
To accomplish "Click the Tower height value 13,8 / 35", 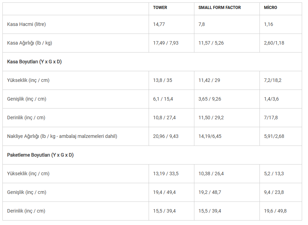I will [x=162, y=80].
